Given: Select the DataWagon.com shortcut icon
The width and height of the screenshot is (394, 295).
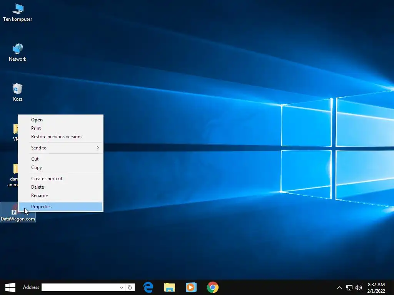Looking at the screenshot, I should pyautogui.click(x=18, y=212).
